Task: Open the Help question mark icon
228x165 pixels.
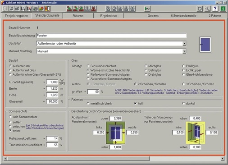Action: click(215, 9)
